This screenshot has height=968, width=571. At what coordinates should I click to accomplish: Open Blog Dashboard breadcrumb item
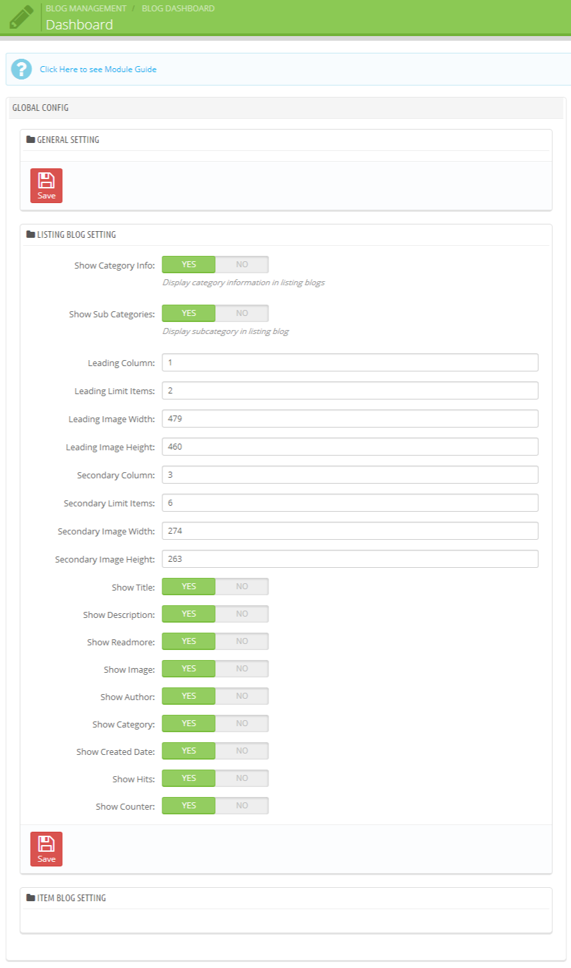pos(178,9)
